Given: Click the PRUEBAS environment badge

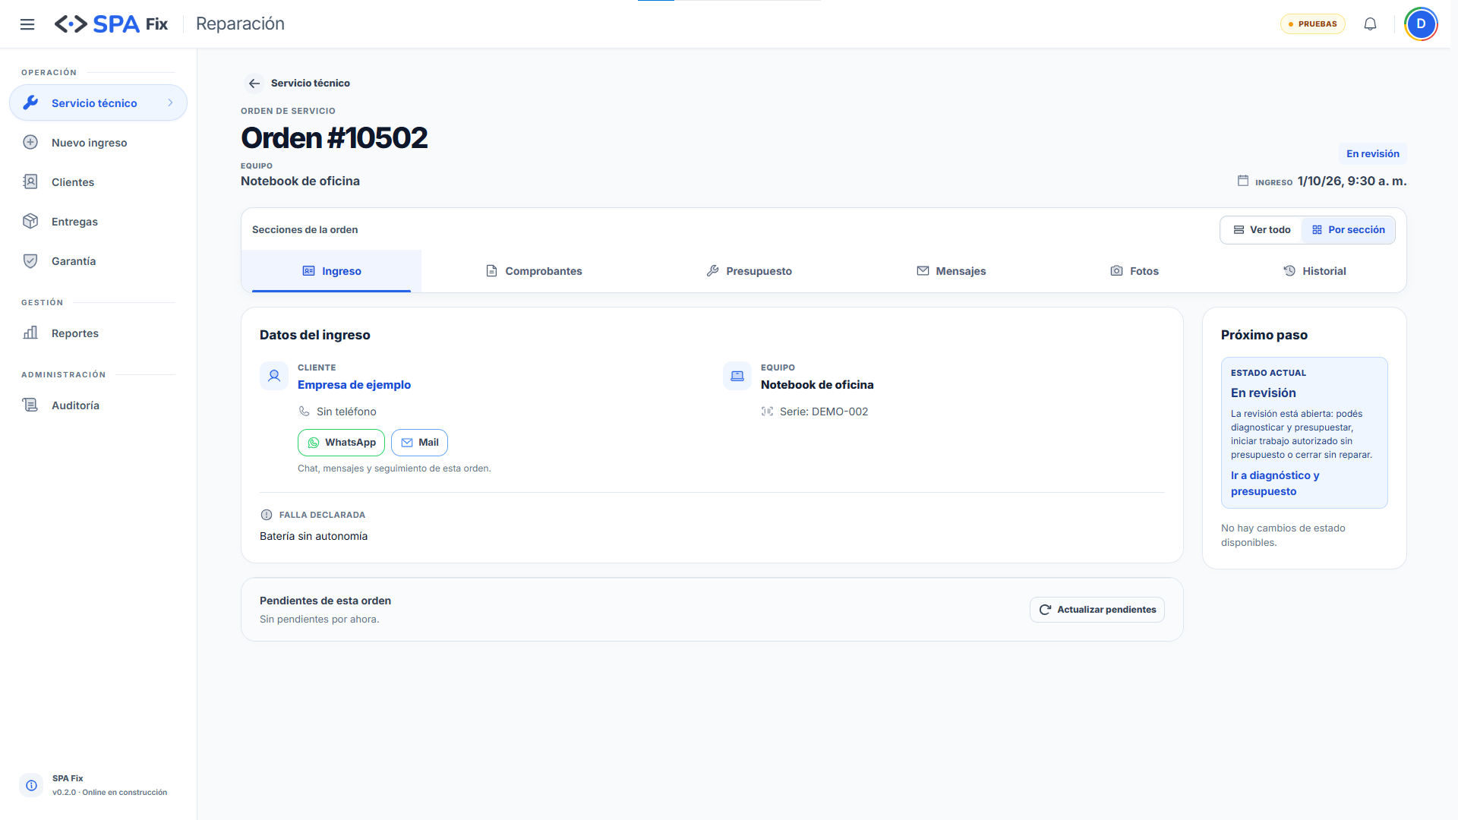Looking at the screenshot, I should pyautogui.click(x=1312, y=24).
